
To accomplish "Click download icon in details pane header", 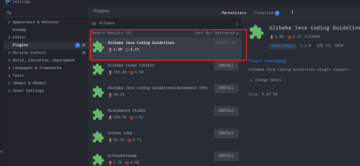I will pyautogui.click(x=272, y=37).
